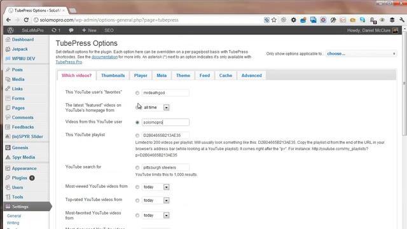Click the browser address bar URL
Viewport: 407px width, 229px height.
pyautogui.click(x=109, y=20)
